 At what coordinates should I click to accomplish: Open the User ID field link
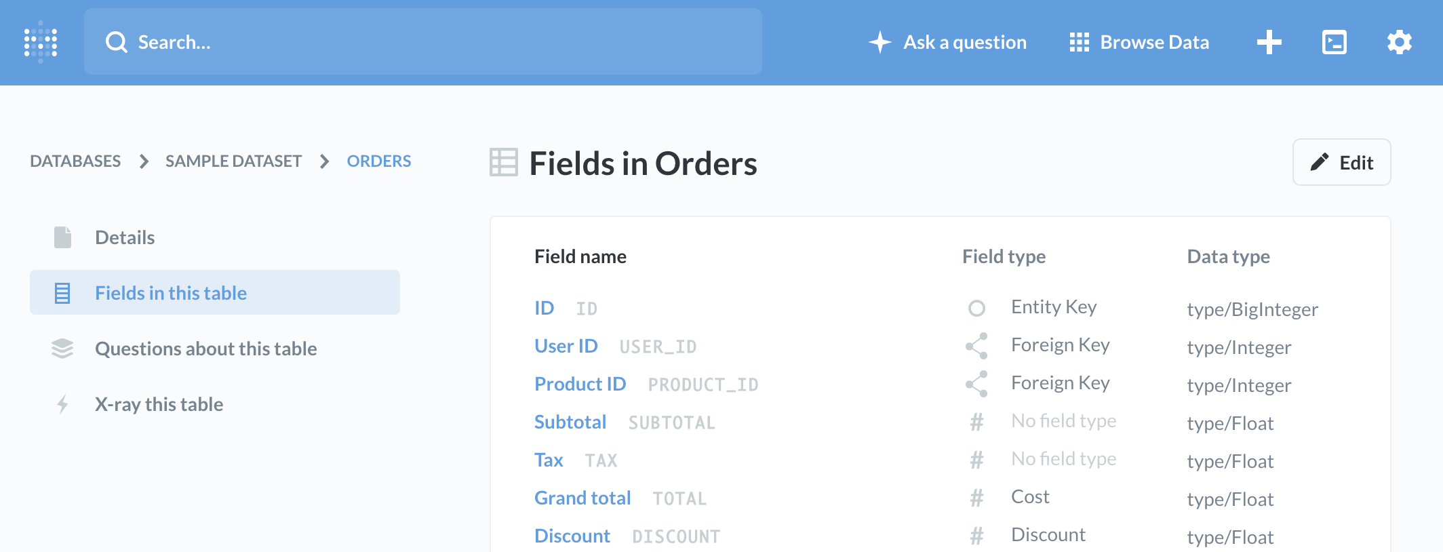tap(566, 346)
